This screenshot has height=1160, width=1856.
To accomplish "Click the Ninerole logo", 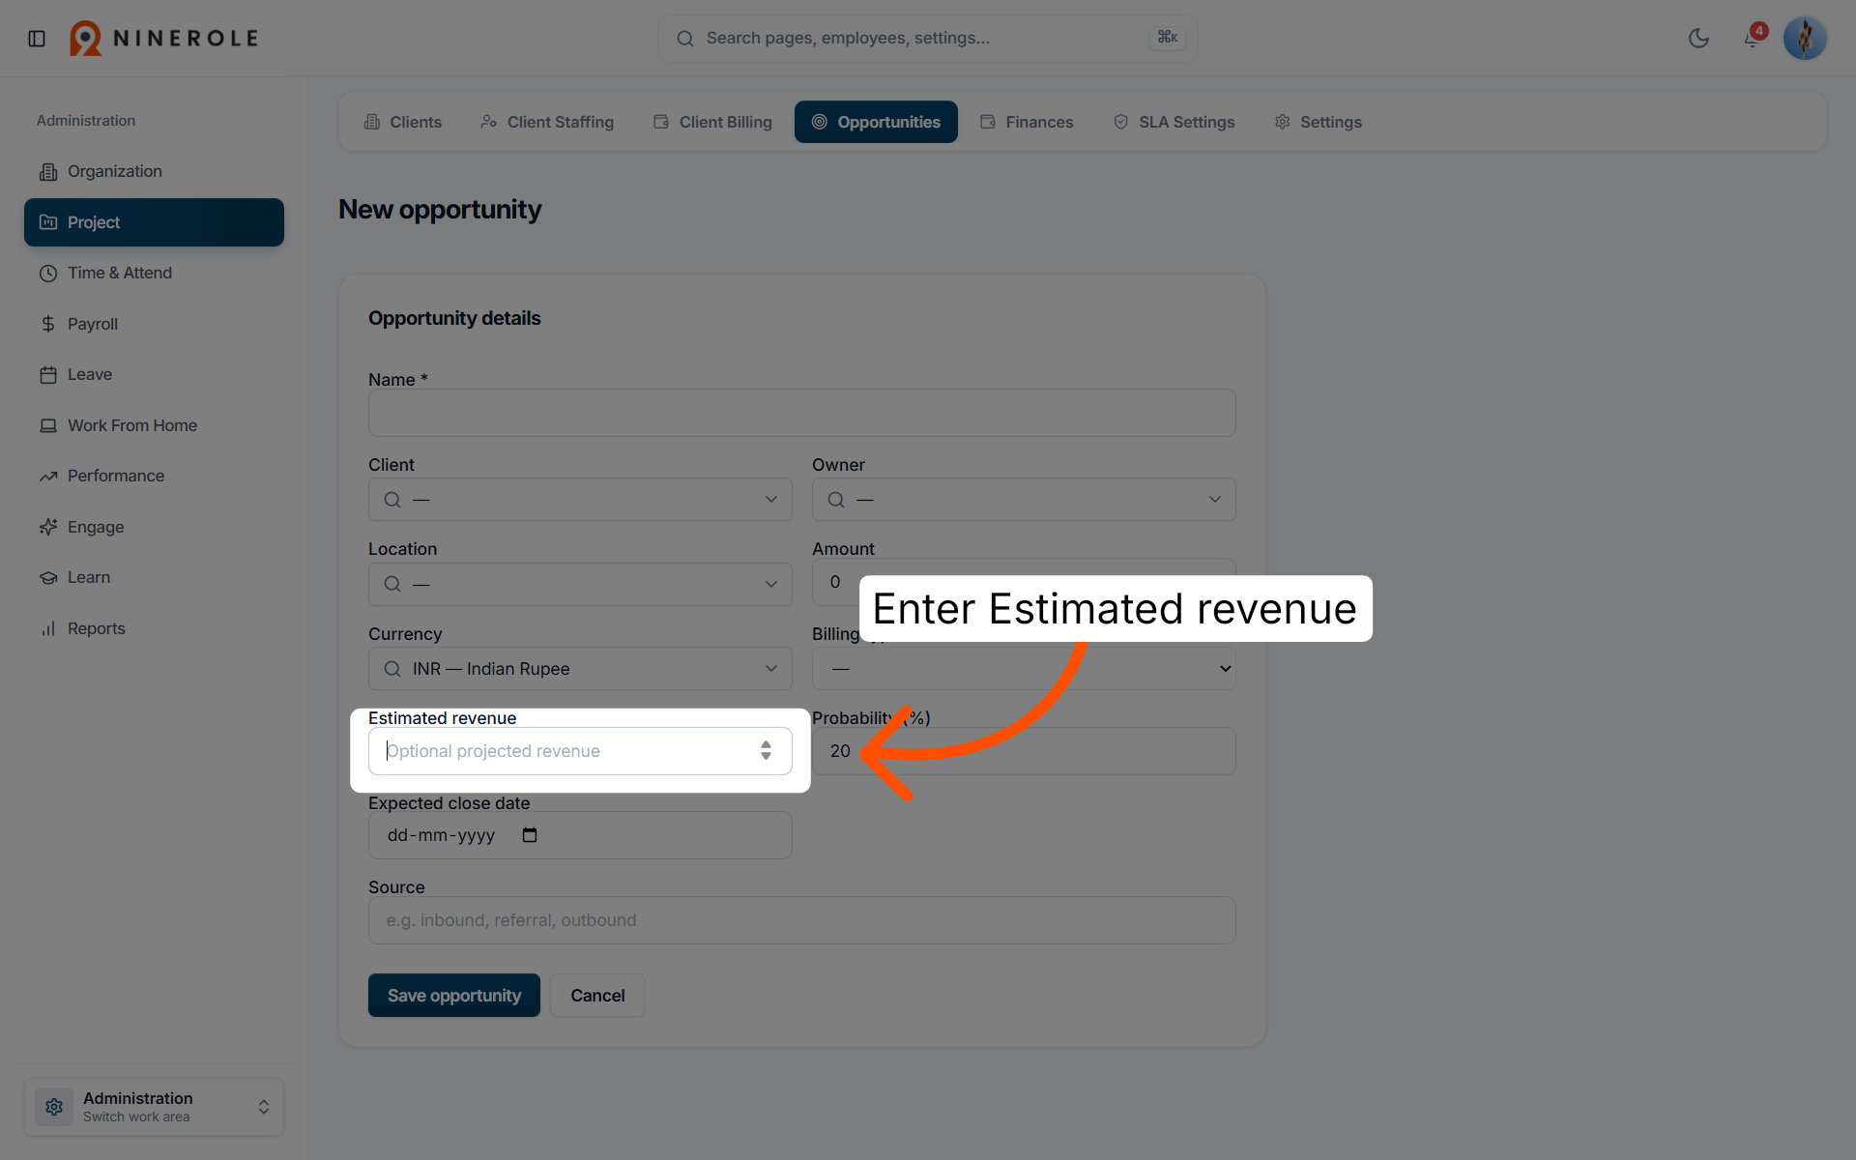I will [x=164, y=39].
